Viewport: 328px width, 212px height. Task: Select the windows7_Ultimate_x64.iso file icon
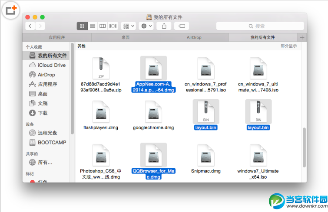click(x=258, y=155)
